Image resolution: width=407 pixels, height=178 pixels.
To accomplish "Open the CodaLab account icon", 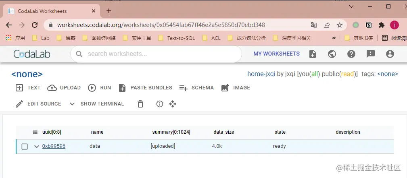I will coord(390,54).
